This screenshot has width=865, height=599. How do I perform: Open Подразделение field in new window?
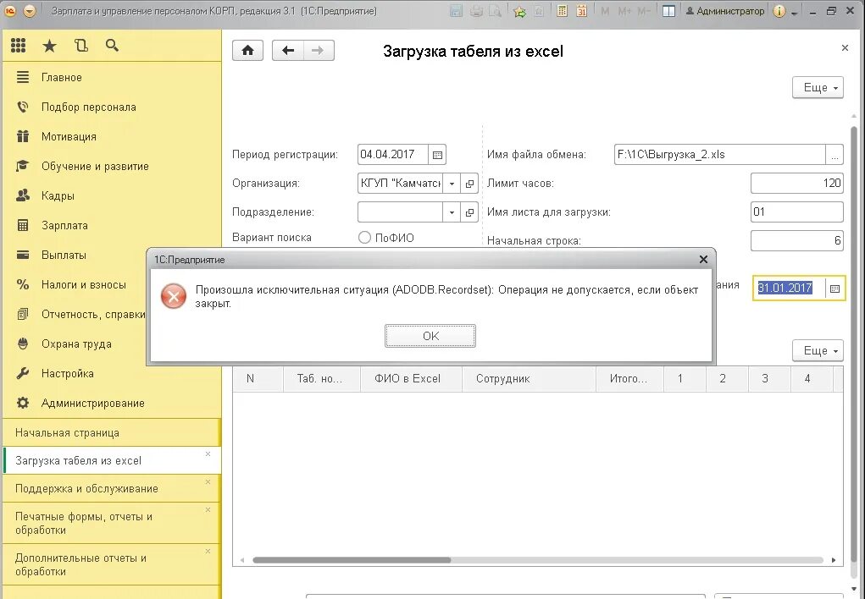(x=469, y=212)
